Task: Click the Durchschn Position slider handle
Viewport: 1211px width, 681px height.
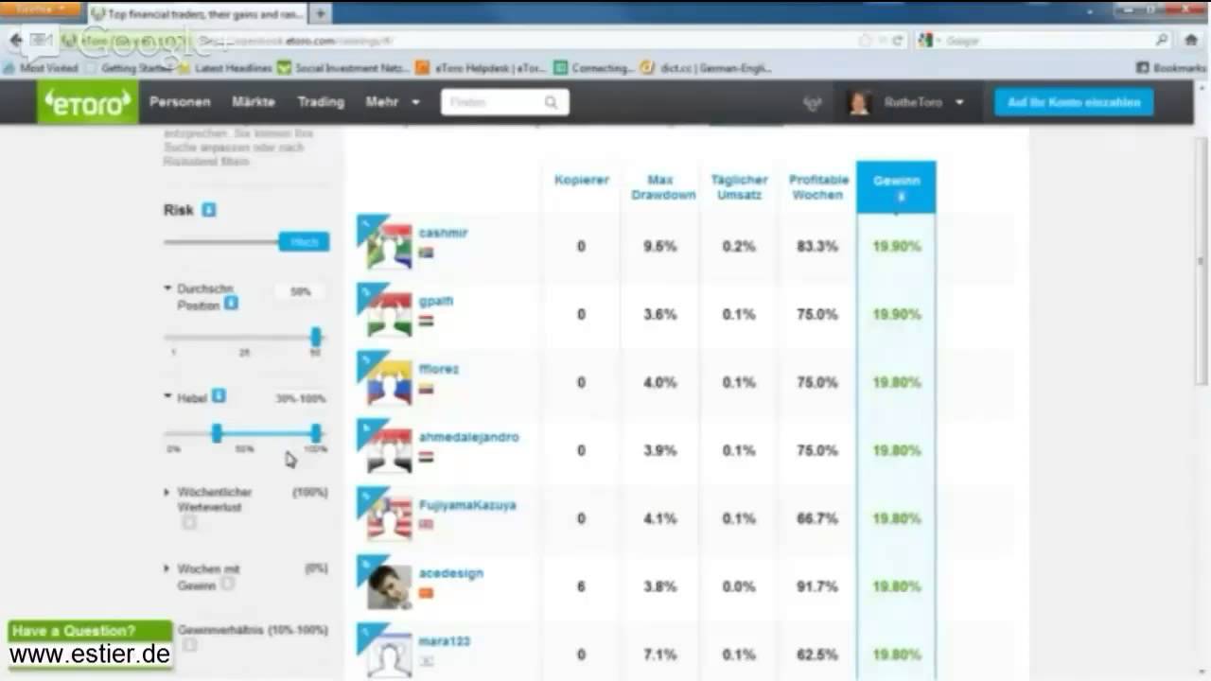Action: [x=315, y=337]
